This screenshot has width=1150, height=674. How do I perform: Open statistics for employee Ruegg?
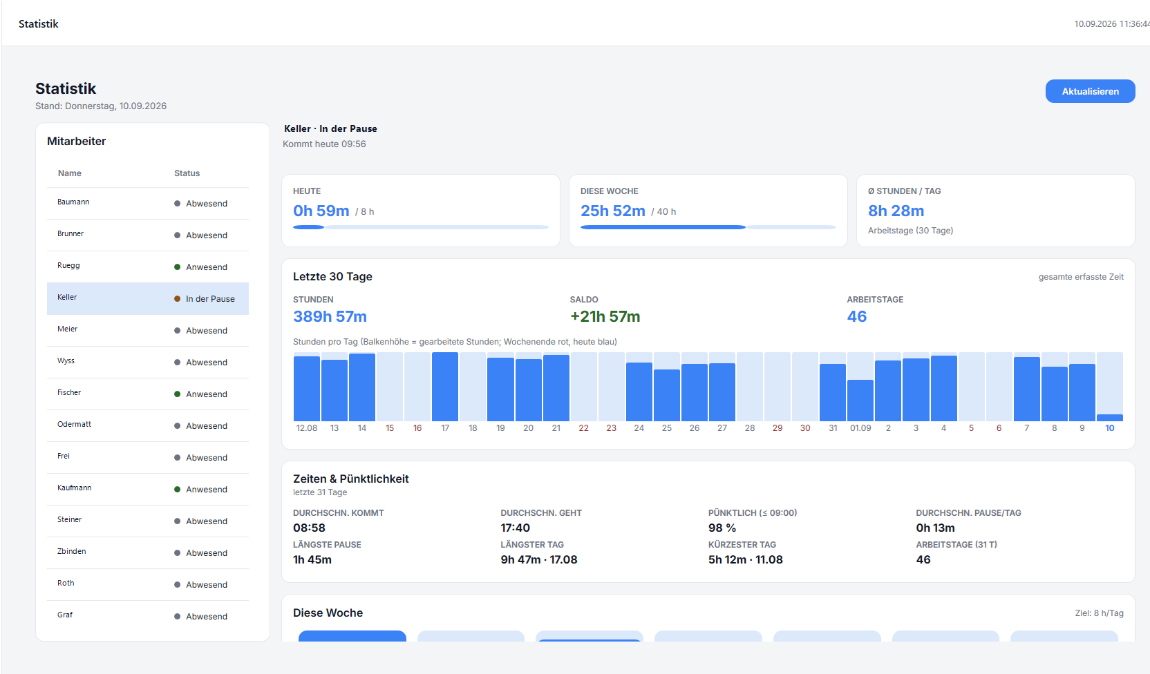coord(148,267)
